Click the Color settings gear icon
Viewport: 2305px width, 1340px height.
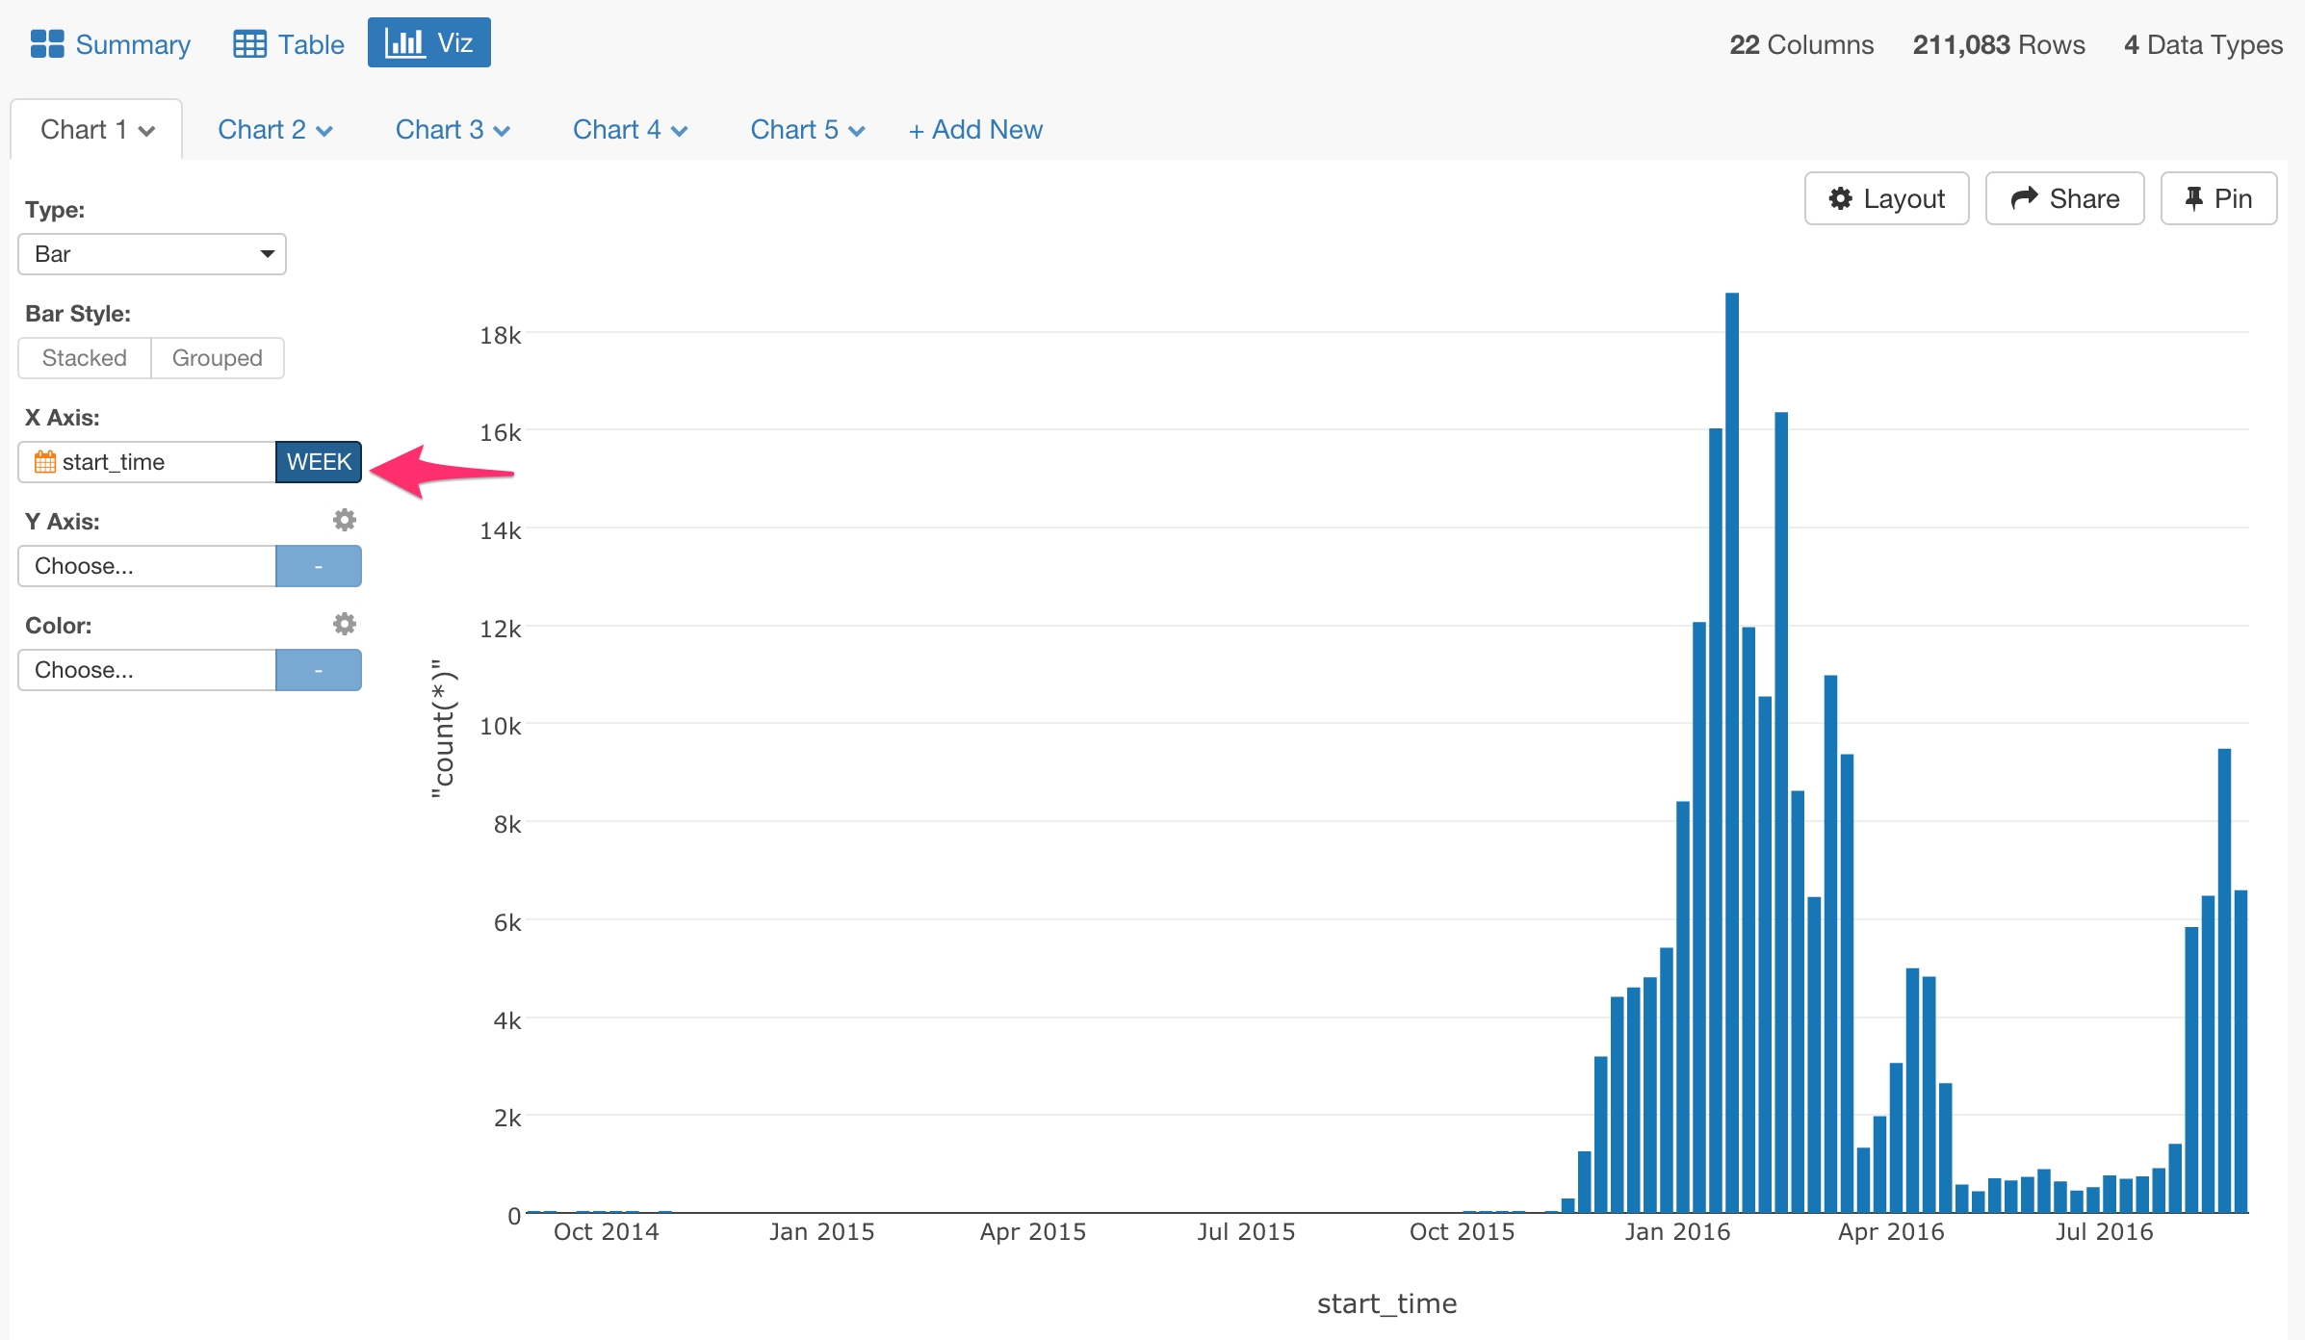coord(345,624)
